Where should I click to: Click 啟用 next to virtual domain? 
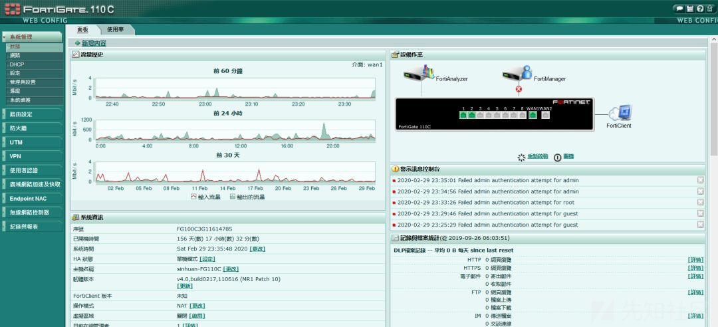197,316
